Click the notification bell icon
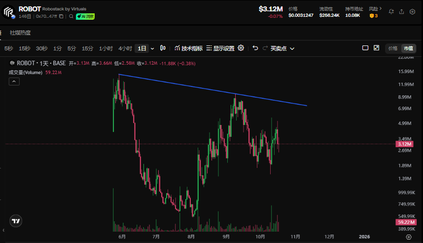Image resolution: width=423 pixels, height=243 pixels. [391, 11]
